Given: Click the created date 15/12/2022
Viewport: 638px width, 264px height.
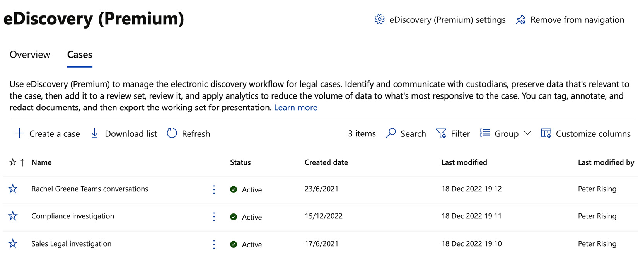Looking at the screenshot, I should pyautogui.click(x=324, y=216).
